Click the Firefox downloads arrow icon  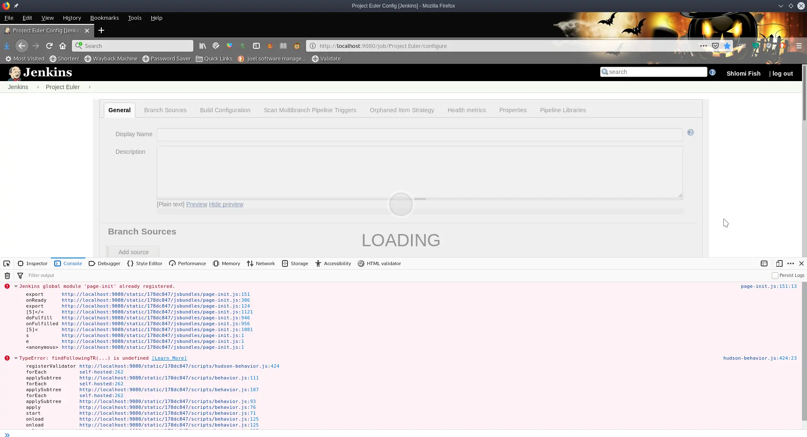pos(7,46)
